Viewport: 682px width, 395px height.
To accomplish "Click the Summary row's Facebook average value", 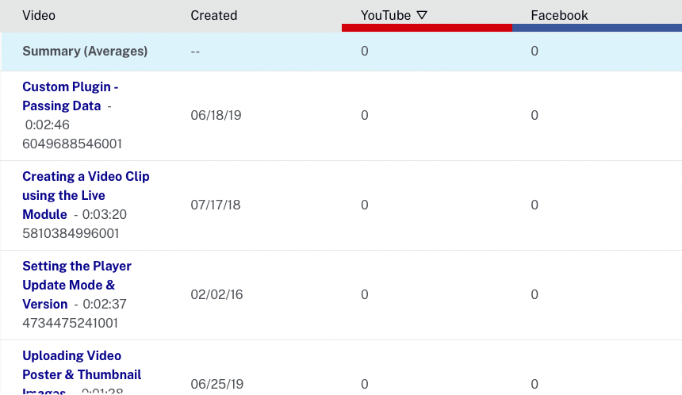I will tap(534, 51).
